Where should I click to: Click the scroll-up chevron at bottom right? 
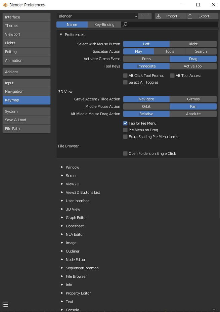[214, 310]
